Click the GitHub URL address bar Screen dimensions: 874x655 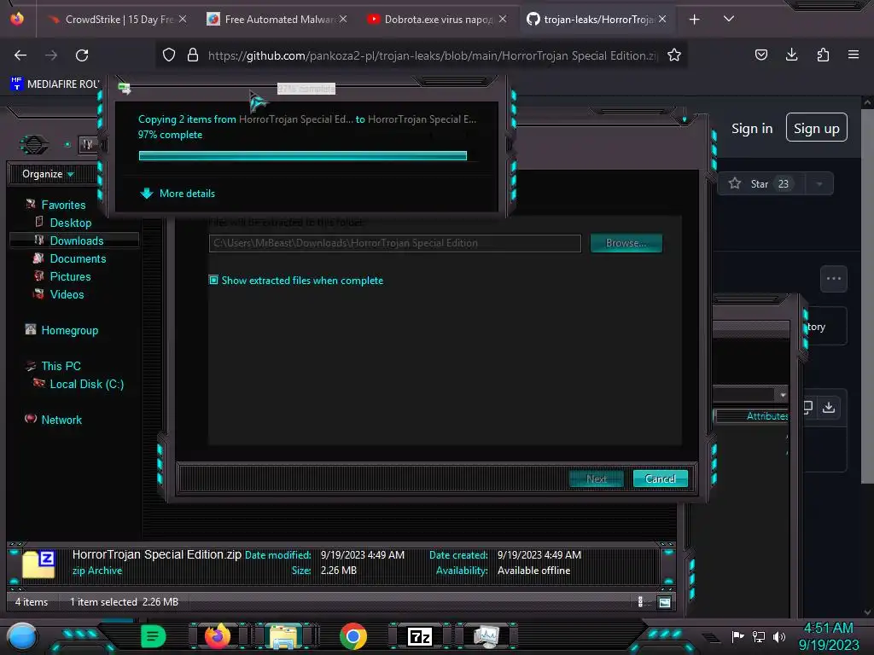click(432, 55)
